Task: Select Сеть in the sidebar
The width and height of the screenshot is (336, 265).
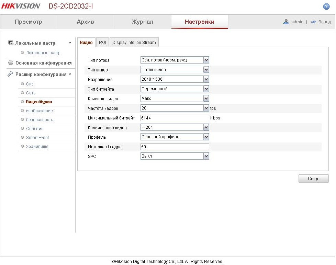Action: click(31, 93)
